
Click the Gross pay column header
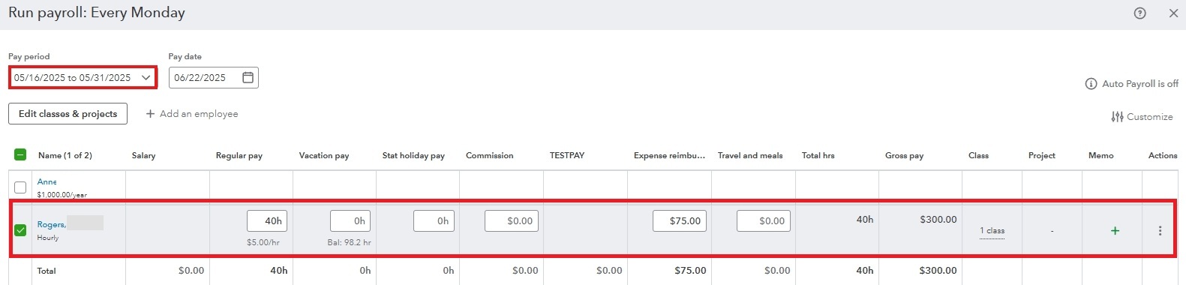[x=904, y=155]
